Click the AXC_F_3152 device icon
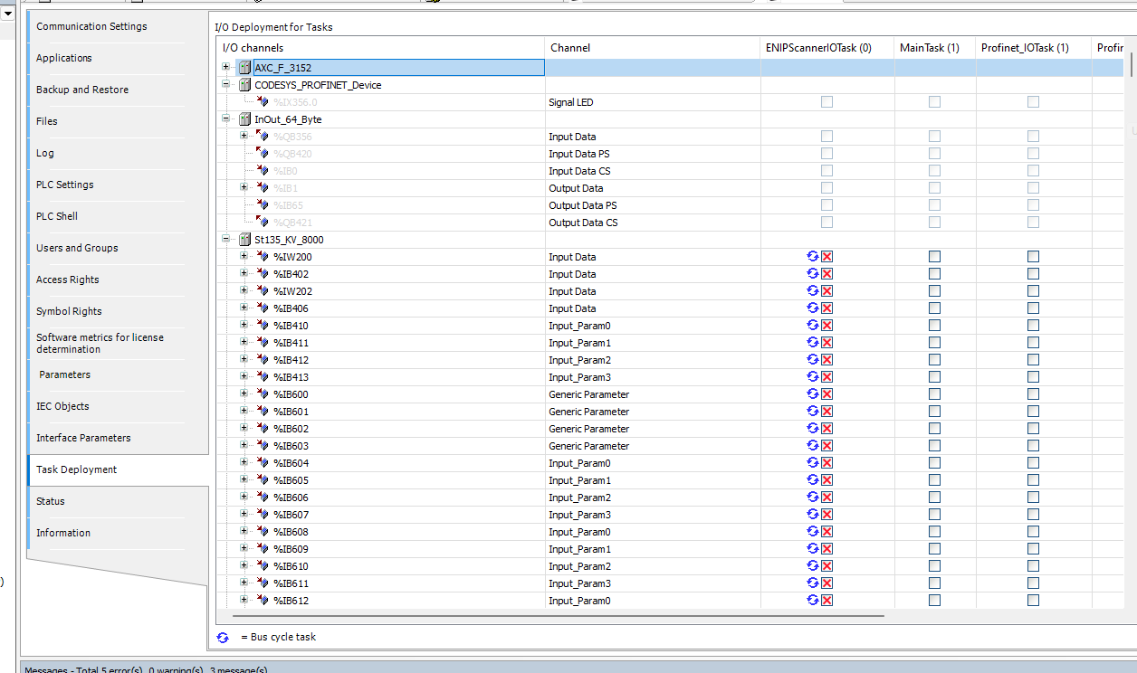 [x=244, y=68]
